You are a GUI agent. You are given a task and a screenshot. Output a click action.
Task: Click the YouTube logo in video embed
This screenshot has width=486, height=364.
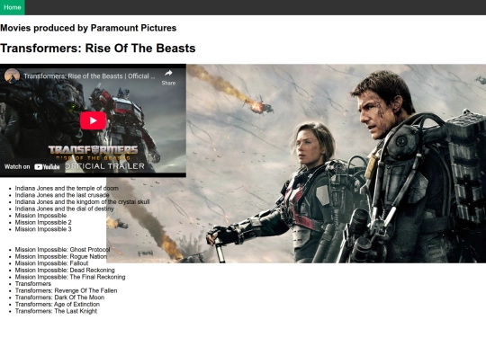[47, 167]
